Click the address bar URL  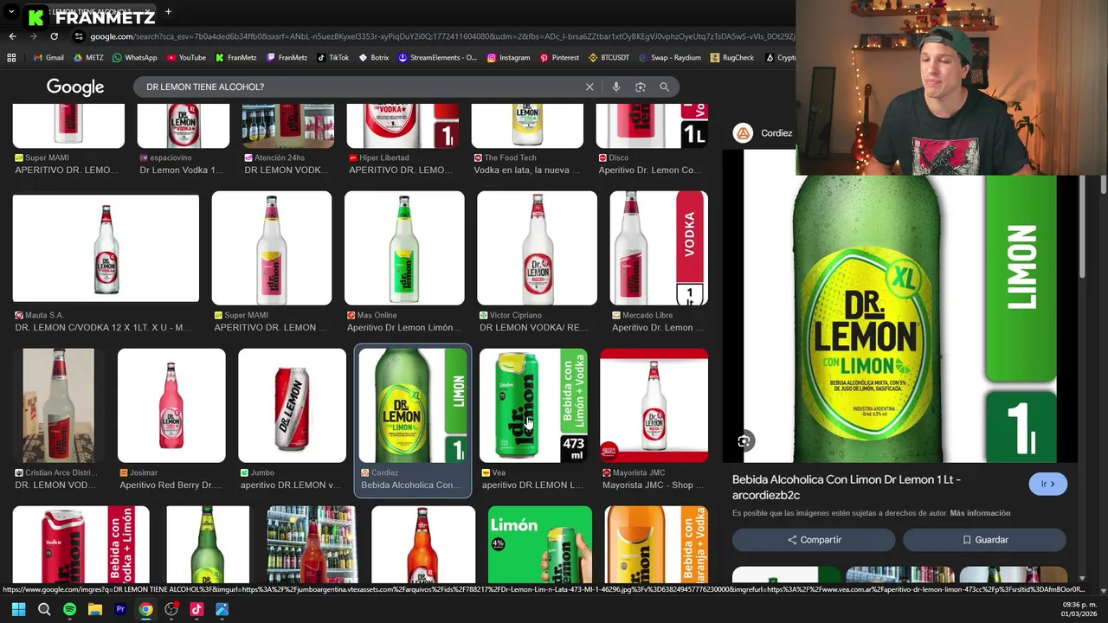[441, 36]
